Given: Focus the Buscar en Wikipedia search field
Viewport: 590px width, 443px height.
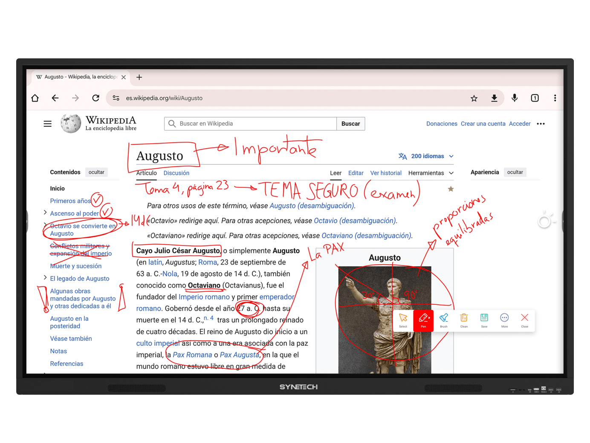Looking at the screenshot, I should 250,124.
